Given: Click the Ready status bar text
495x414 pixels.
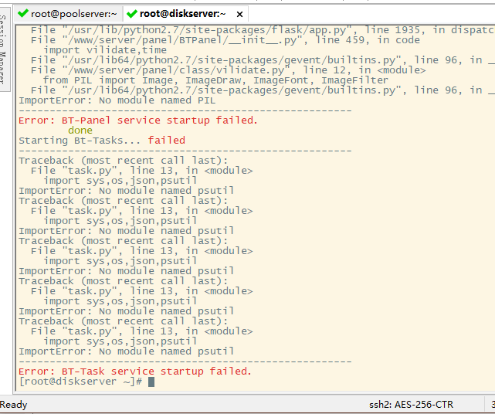Looking at the screenshot, I should coord(14,405).
